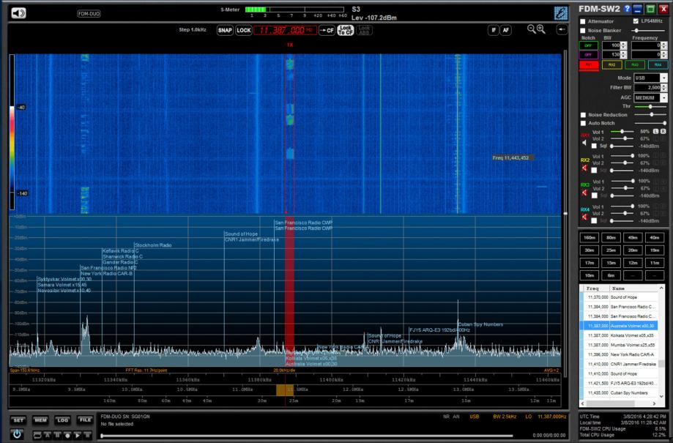Viewport: 673px width, 443px height.
Task: Unmute the RX2 speaker icon
Action: pyautogui.click(x=585, y=168)
